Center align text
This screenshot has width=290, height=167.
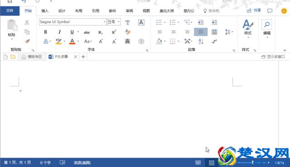[173, 32]
